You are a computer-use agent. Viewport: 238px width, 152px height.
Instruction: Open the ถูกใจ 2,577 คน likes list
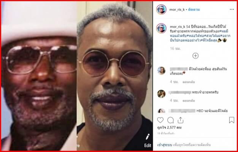[169, 128]
